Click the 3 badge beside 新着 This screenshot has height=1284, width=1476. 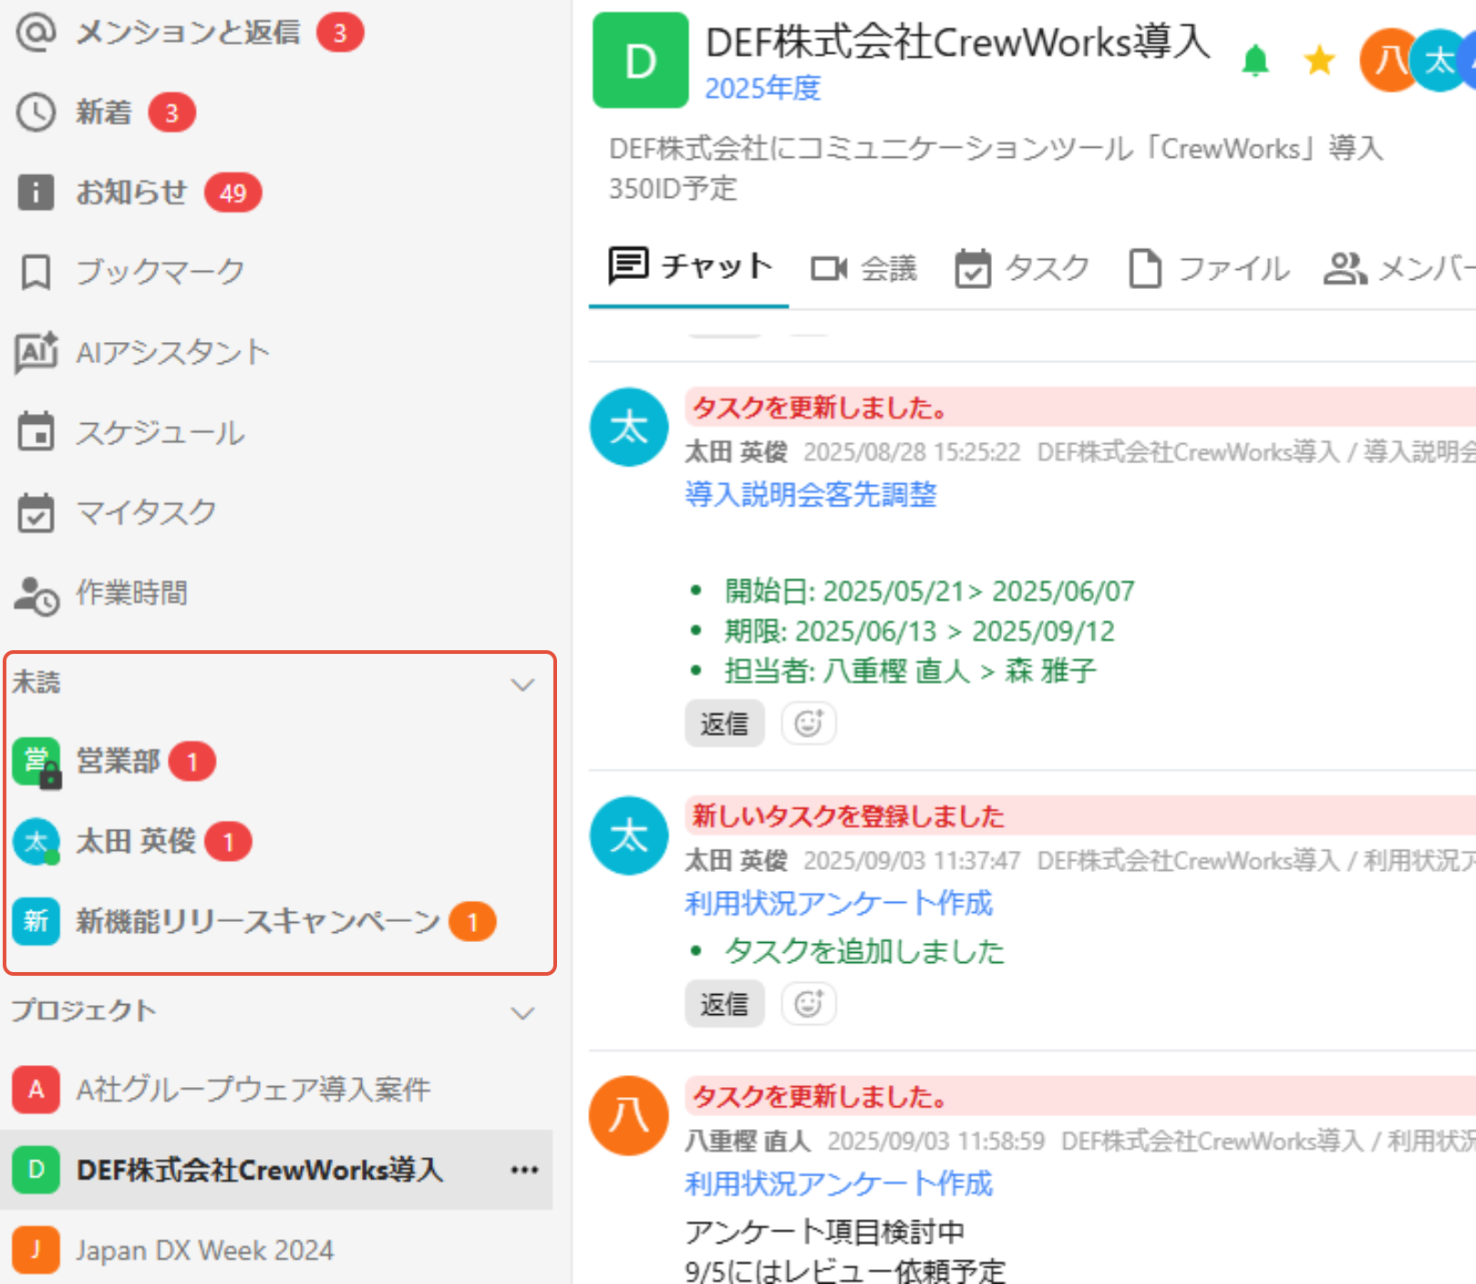pos(171,113)
